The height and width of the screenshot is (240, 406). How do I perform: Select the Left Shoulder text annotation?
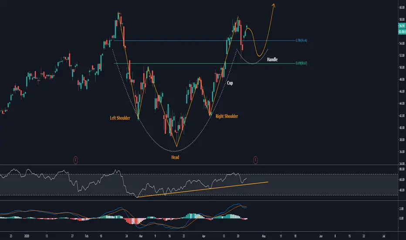[120, 118]
